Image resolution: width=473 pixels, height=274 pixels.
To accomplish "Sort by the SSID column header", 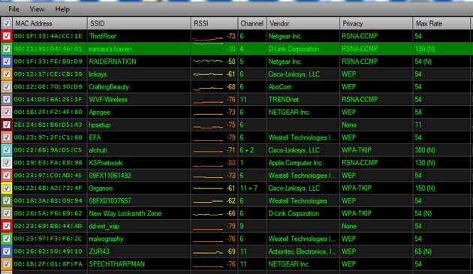I will tap(139, 23).
